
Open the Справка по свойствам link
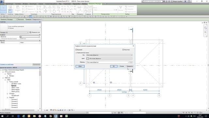pyautogui.click(x=7, y=65)
